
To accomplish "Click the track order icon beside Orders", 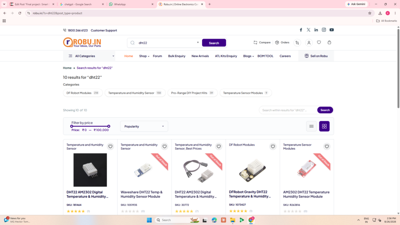I will [x=297, y=43].
